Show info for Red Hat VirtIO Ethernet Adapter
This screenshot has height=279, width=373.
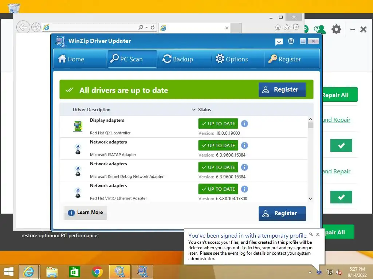coord(244,189)
